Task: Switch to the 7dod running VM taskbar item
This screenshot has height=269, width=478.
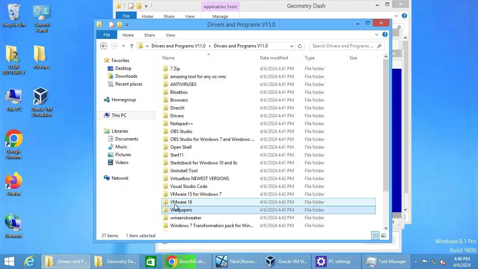Action: [236, 262]
